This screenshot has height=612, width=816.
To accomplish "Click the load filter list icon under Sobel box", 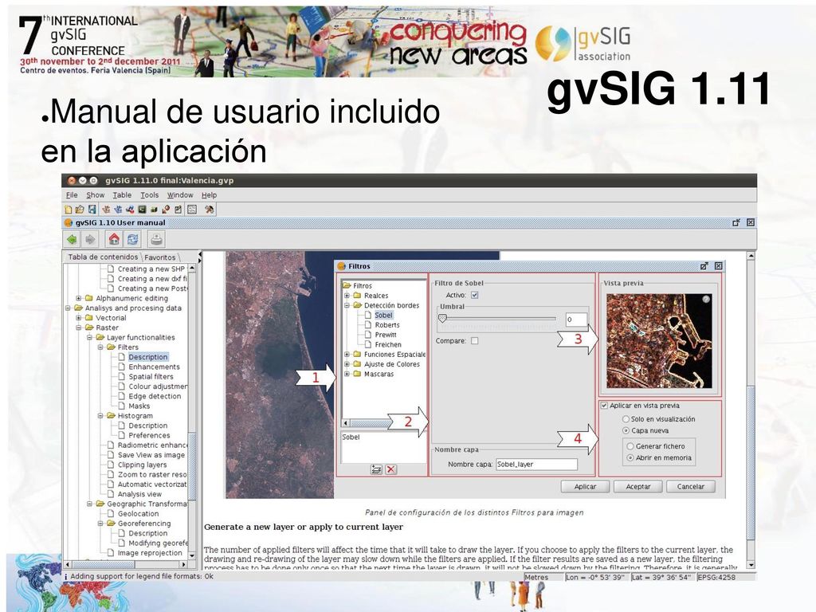I will pos(376,469).
